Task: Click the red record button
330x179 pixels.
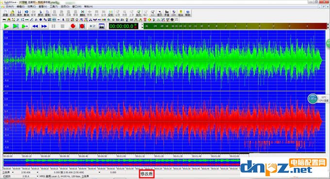Action: (x=73, y=26)
